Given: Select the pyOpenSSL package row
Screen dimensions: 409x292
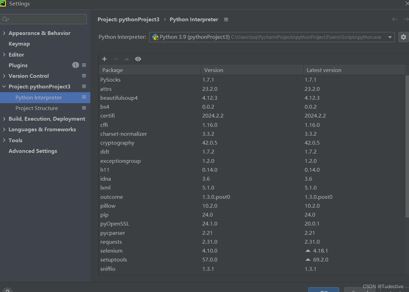Looking at the screenshot, I should (252, 223).
